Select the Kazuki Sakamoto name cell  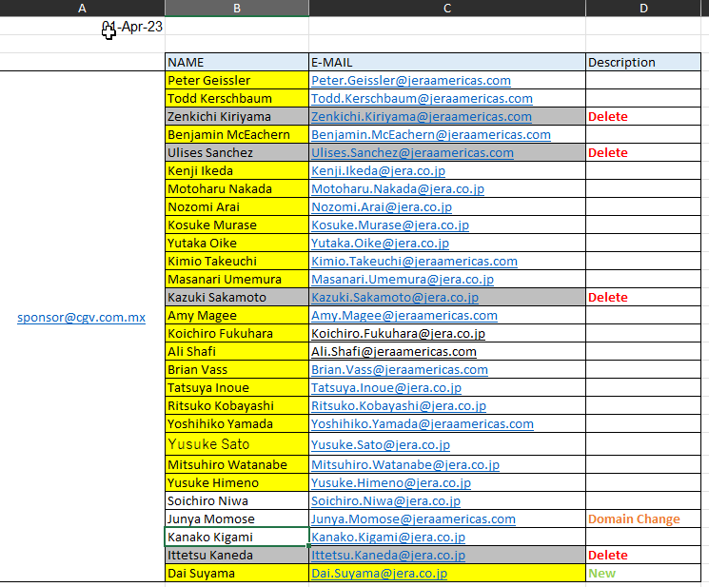coord(237,297)
